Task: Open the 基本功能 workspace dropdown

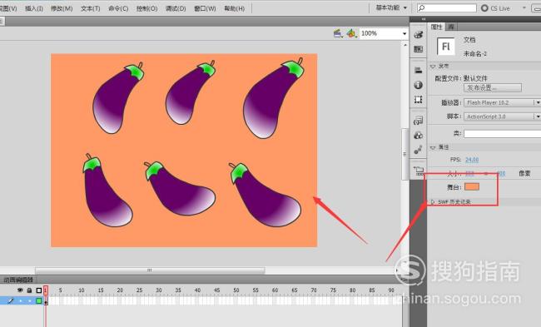Action: pyautogui.click(x=391, y=7)
